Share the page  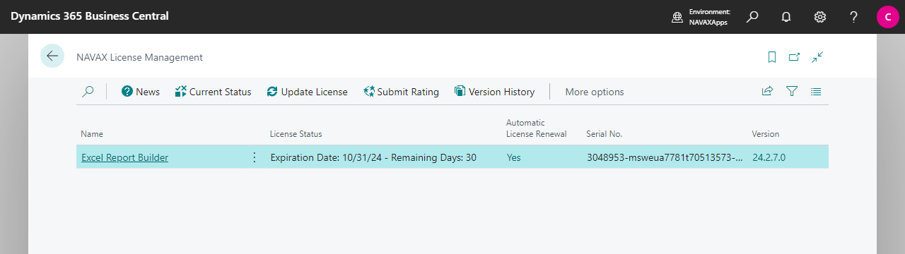coord(767,92)
